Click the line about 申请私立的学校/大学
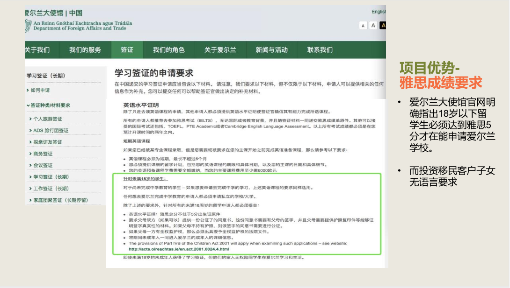 pos(190,197)
